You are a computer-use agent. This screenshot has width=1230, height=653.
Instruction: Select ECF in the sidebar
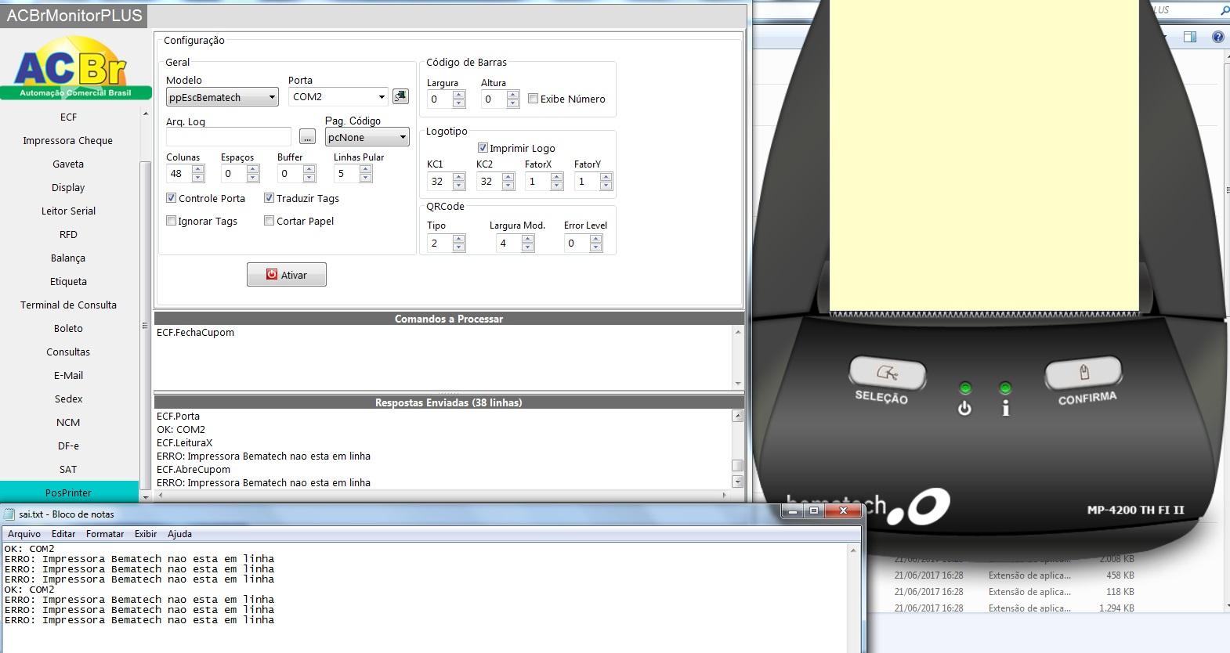(x=69, y=117)
